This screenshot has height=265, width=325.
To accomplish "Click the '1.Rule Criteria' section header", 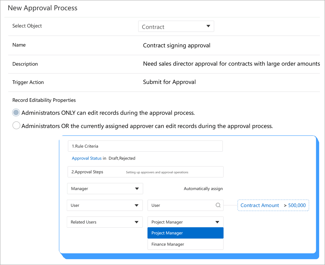I will (x=145, y=146).
